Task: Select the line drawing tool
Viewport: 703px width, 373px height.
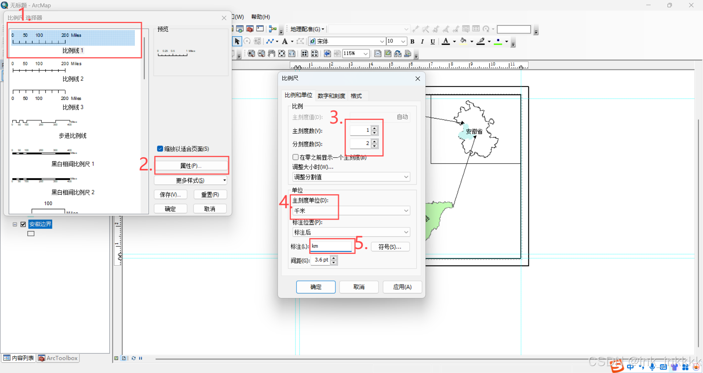Action: pos(270,41)
